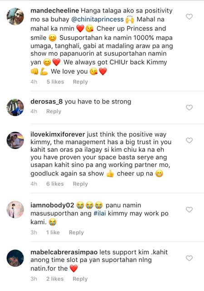Reply to ilovekimxiforever's comment
The width and height of the screenshot is (204, 291).
[x=80, y=184]
